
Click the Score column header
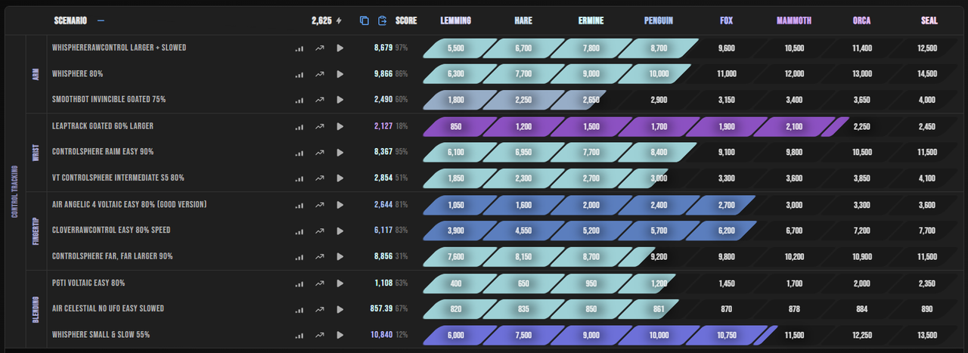point(406,20)
